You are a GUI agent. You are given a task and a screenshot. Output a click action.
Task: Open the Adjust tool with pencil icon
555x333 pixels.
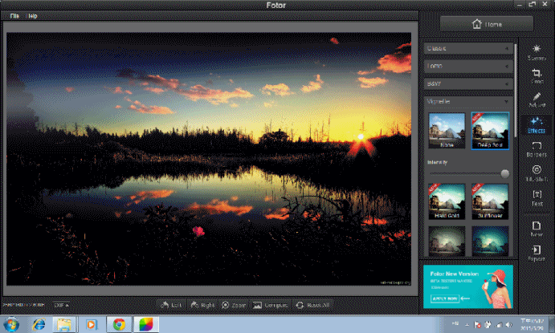537,100
